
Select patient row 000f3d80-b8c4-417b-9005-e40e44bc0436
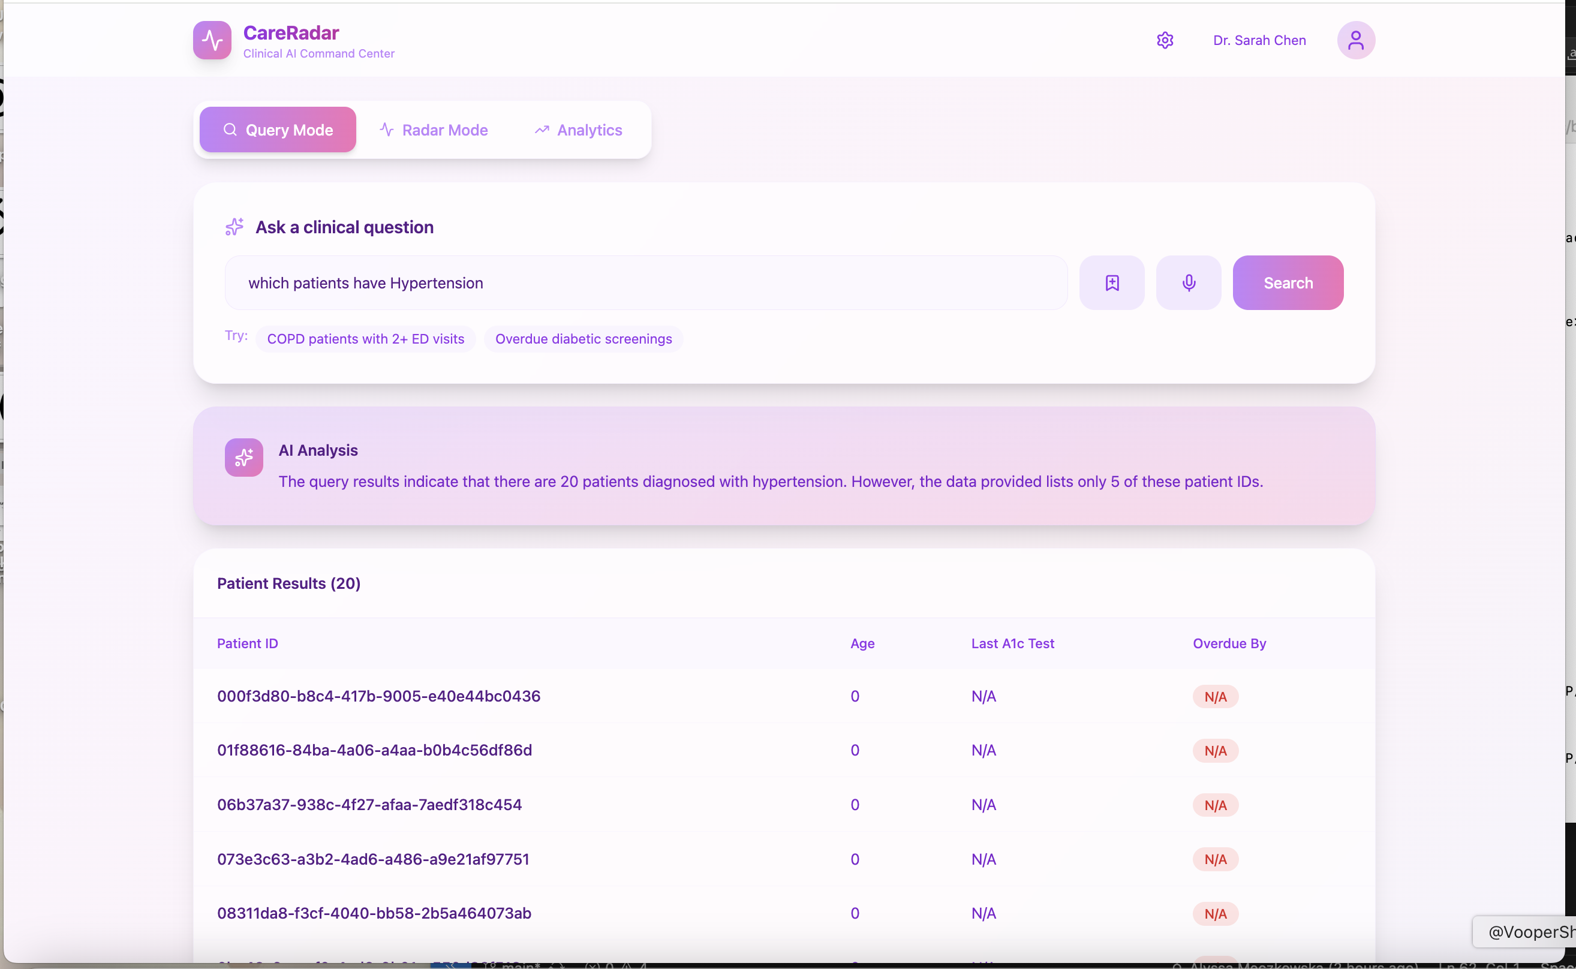click(x=378, y=696)
